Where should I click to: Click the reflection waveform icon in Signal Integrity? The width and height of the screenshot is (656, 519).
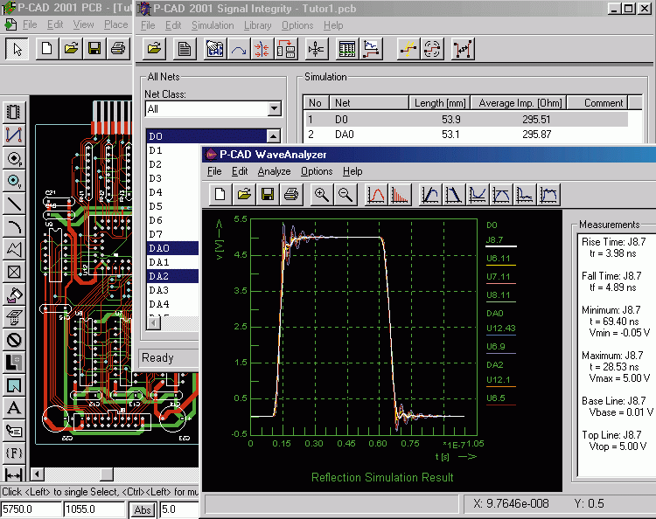point(239,49)
